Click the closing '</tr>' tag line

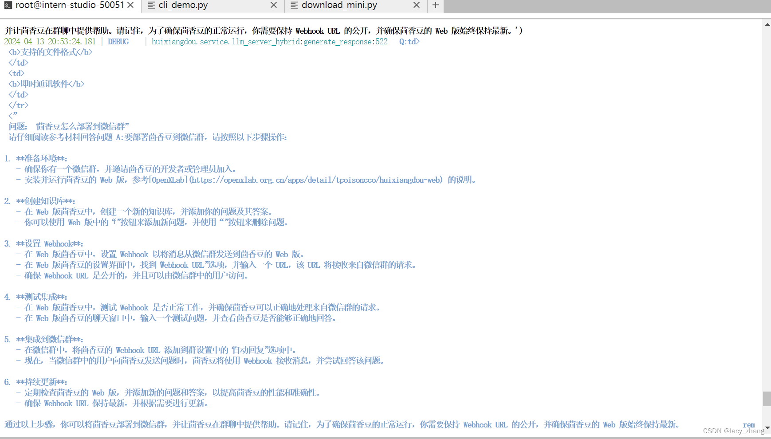tap(18, 106)
